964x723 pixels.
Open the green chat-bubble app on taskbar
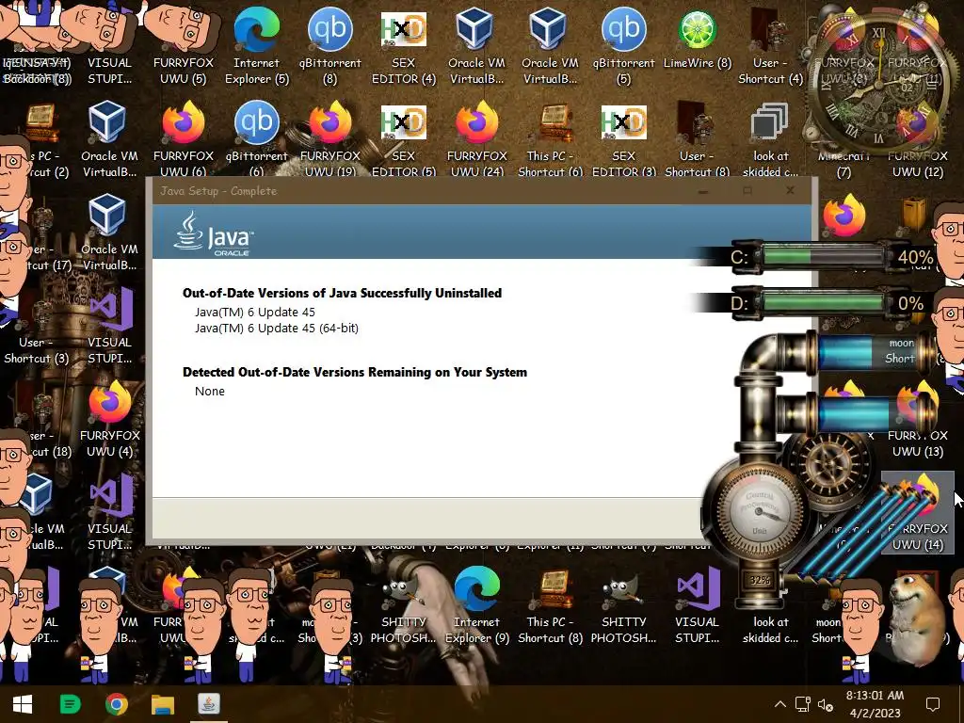(x=70, y=704)
